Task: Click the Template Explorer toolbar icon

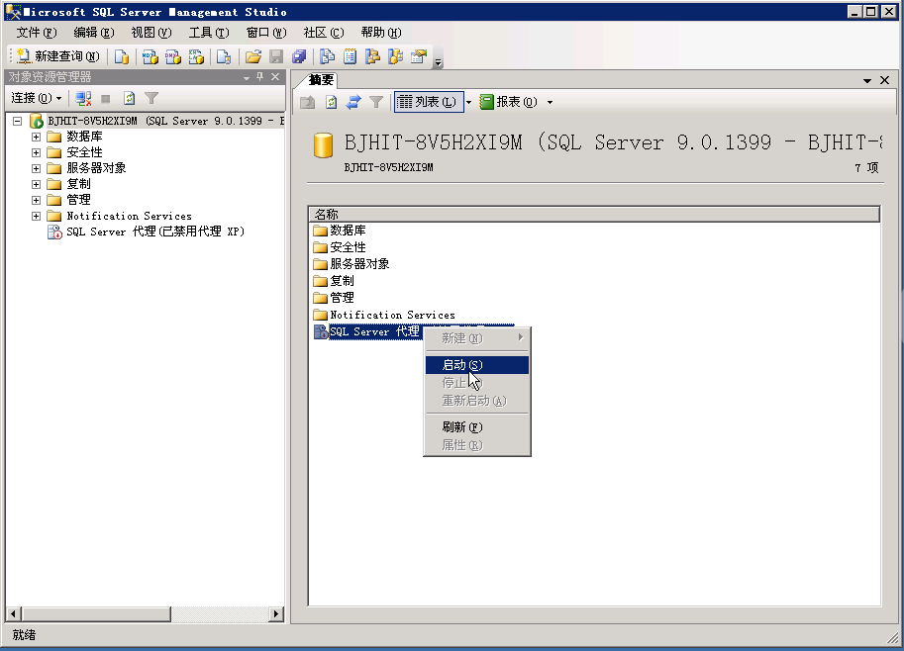Action: [395, 55]
